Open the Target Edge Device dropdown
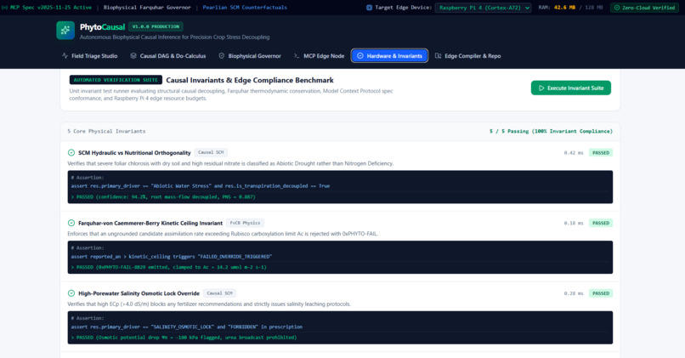The image size is (685, 358). (x=484, y=8)
